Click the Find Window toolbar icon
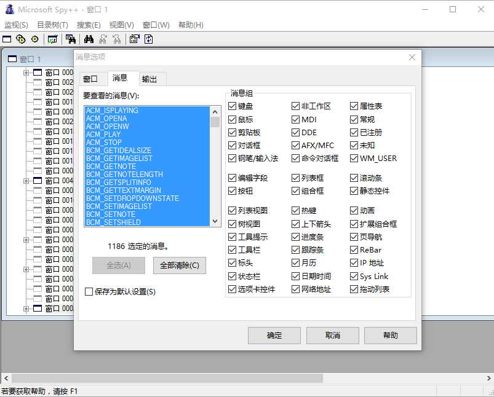This screenshot has height=397, width=494. [71, 39]
